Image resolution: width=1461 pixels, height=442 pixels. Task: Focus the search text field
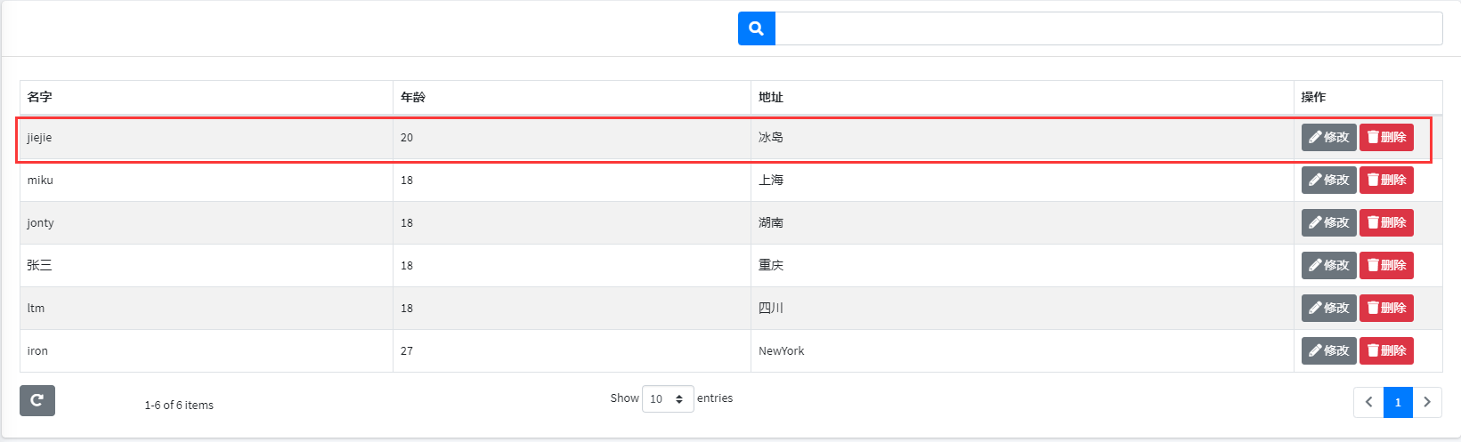coord(1108,28)
